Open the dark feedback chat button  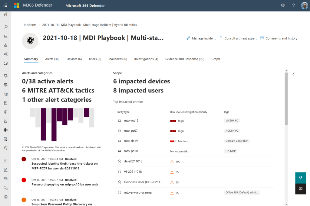coord(301,189)
